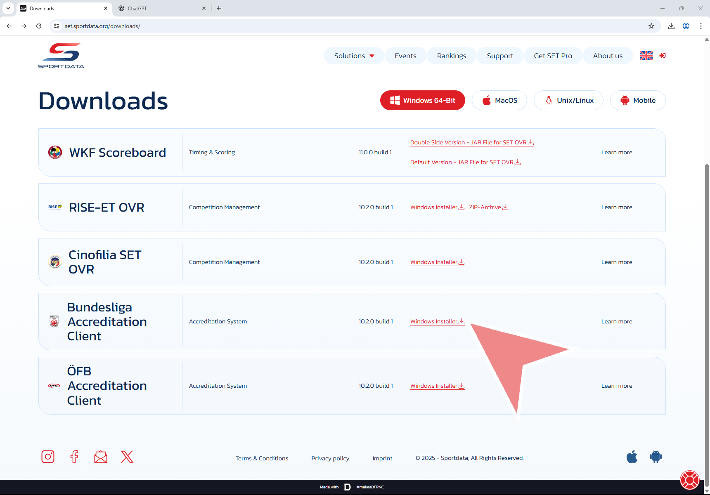Screen dimensions: 710x495
Task: Go to the Events page
Action: click(405, 56)
